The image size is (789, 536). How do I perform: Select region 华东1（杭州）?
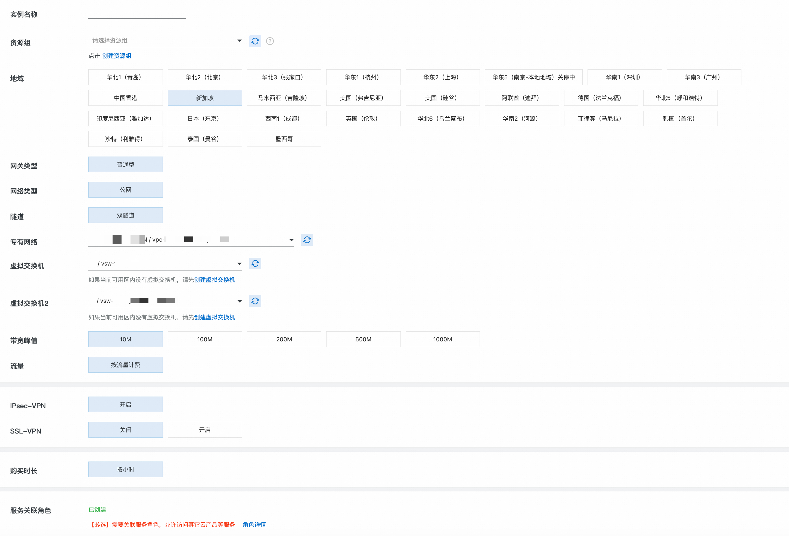pos(363,77)
